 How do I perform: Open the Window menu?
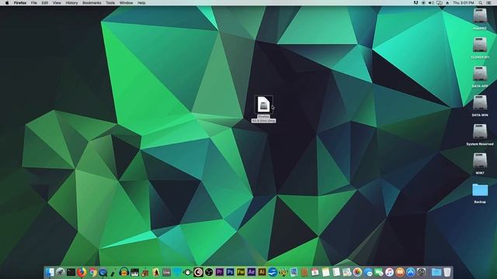[126, 3]
